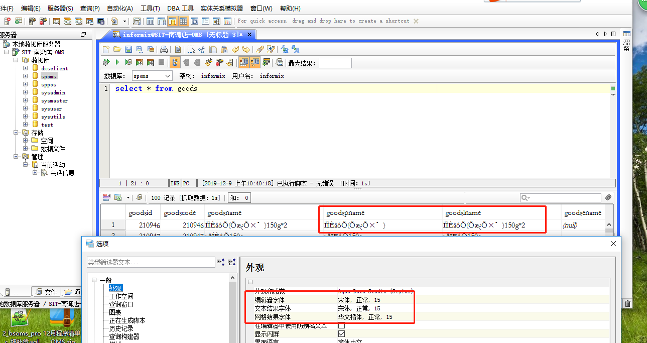Viewport: 647px width, 343px height.
Task: Select the 会话信息 tree item
Action: pos(62,173)
